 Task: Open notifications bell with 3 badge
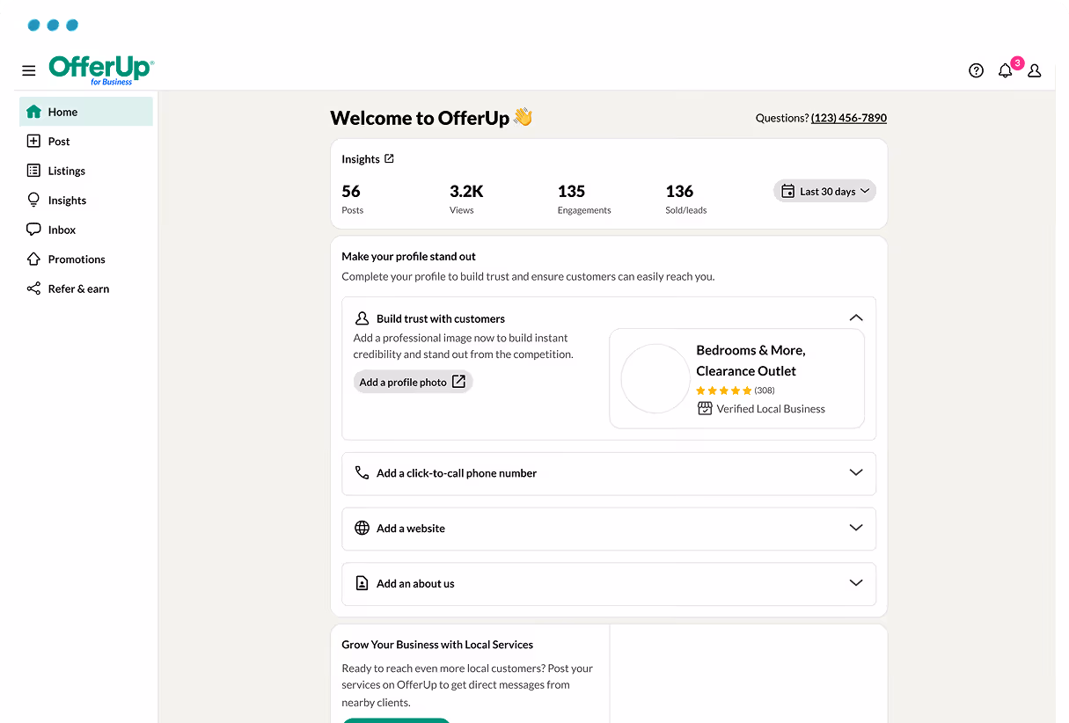(x=1007, y=69)
